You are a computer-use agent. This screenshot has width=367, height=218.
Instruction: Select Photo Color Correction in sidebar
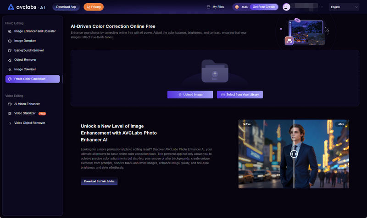click(x=32, y=79)
